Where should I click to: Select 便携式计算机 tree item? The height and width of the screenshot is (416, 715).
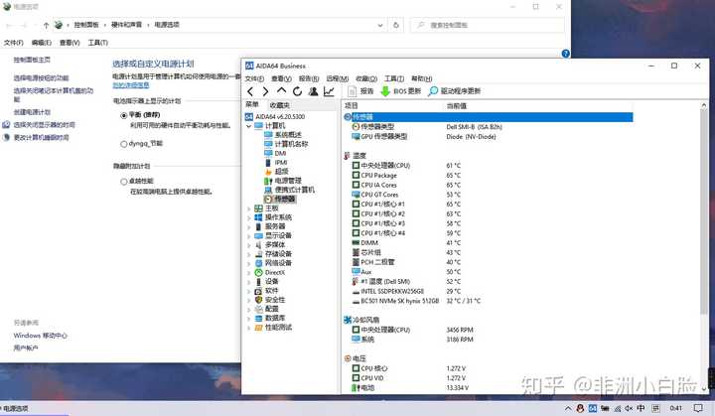pos(289,190)
